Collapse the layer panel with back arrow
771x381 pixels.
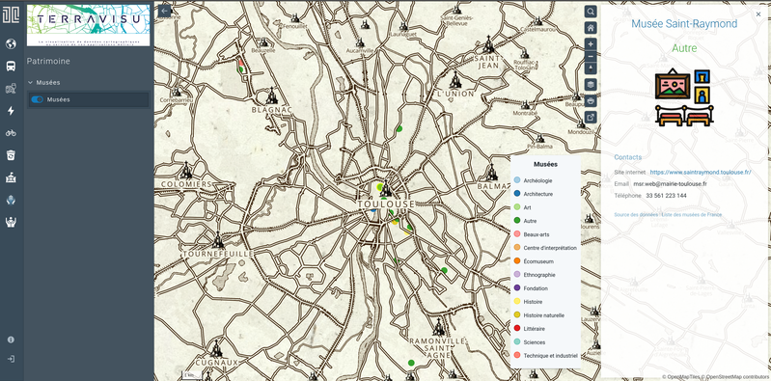click(165, 11)
